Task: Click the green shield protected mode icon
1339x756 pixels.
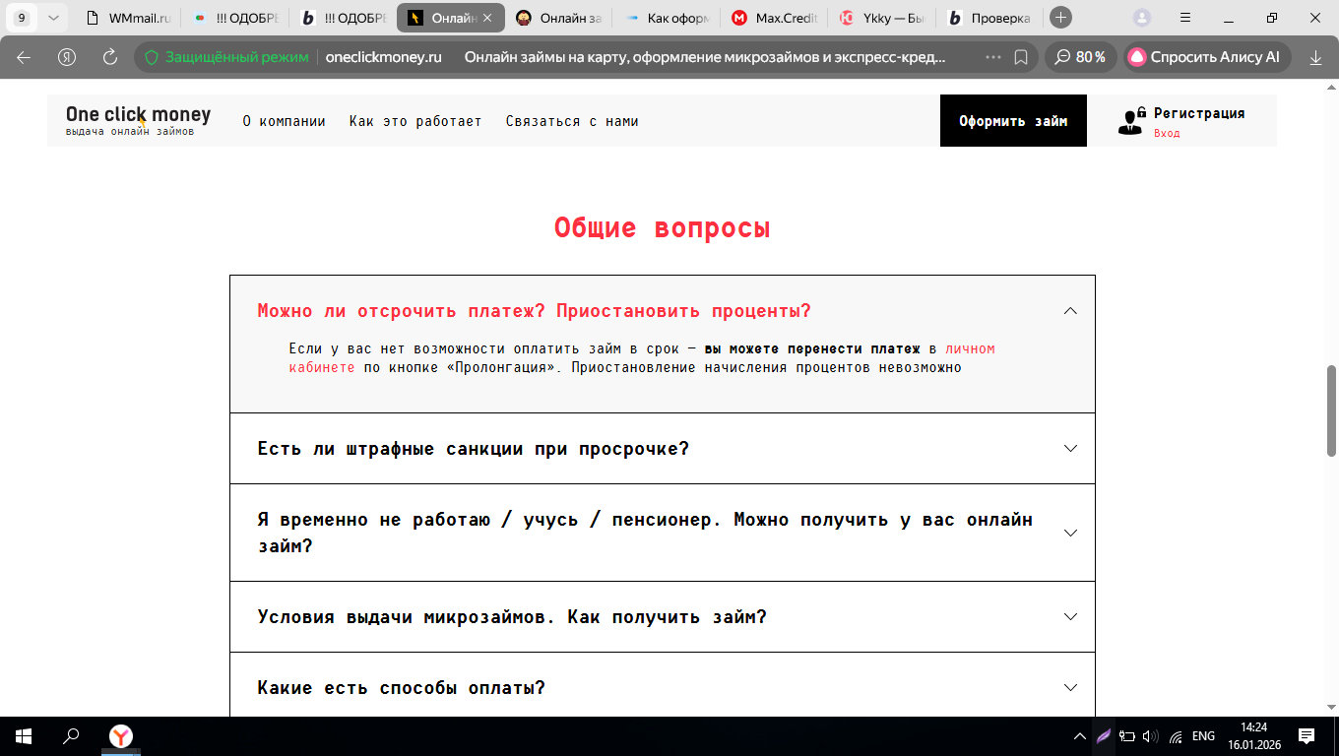Action: pyautogui.click(x=151, y=57)
